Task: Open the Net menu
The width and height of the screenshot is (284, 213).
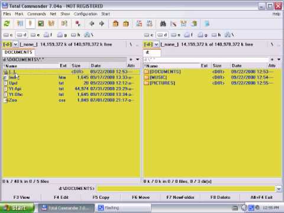Action: tap(53, 14)
